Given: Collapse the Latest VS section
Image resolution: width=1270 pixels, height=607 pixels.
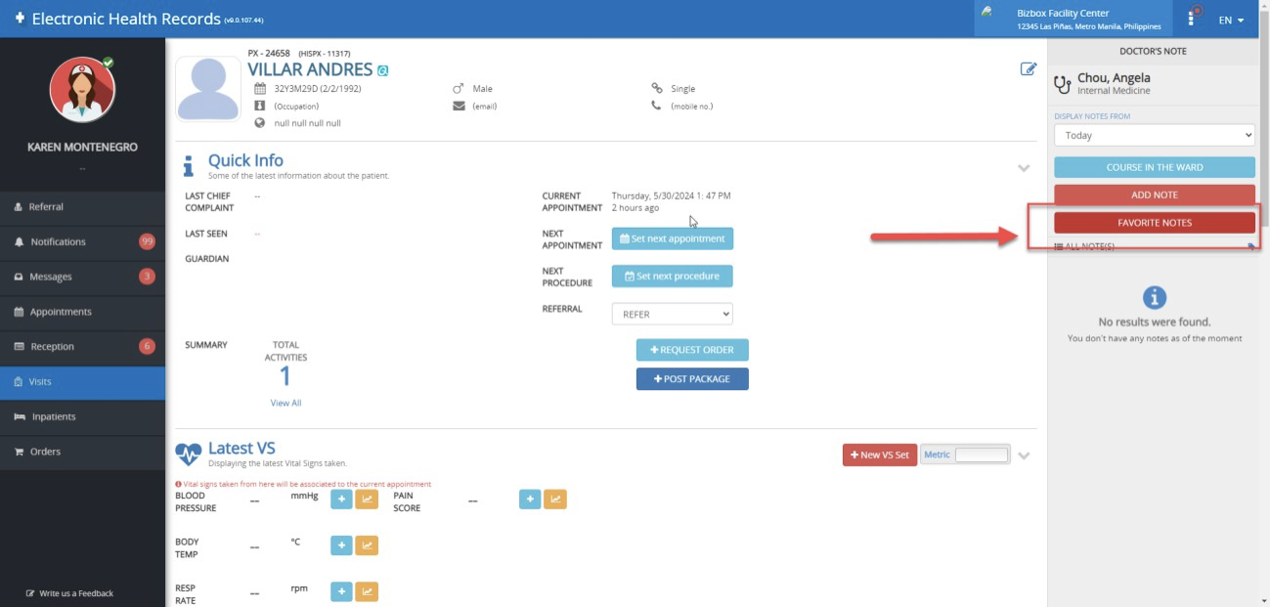Looking at the screenshot, I should point(1024,455).
